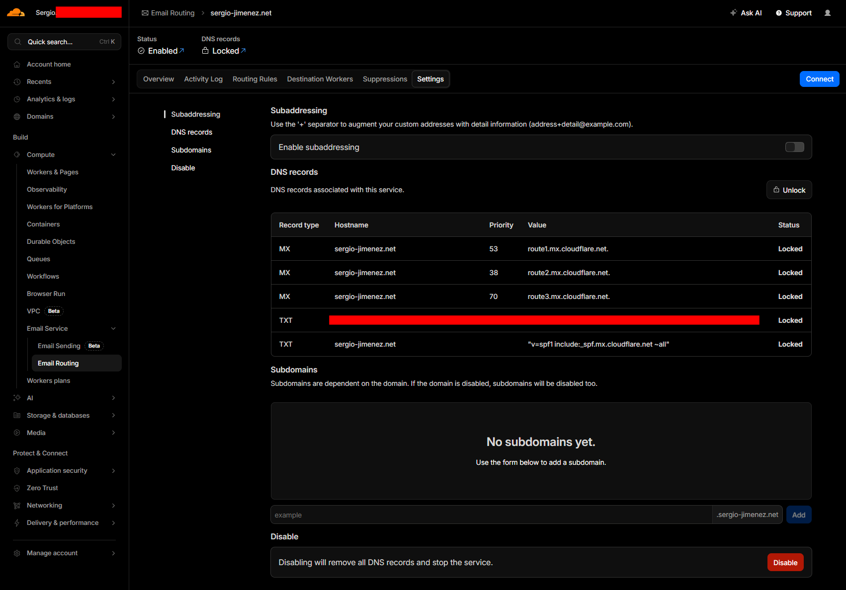Expand the Domains chevron
Screen dimensions: 846x590
point(113,117)
